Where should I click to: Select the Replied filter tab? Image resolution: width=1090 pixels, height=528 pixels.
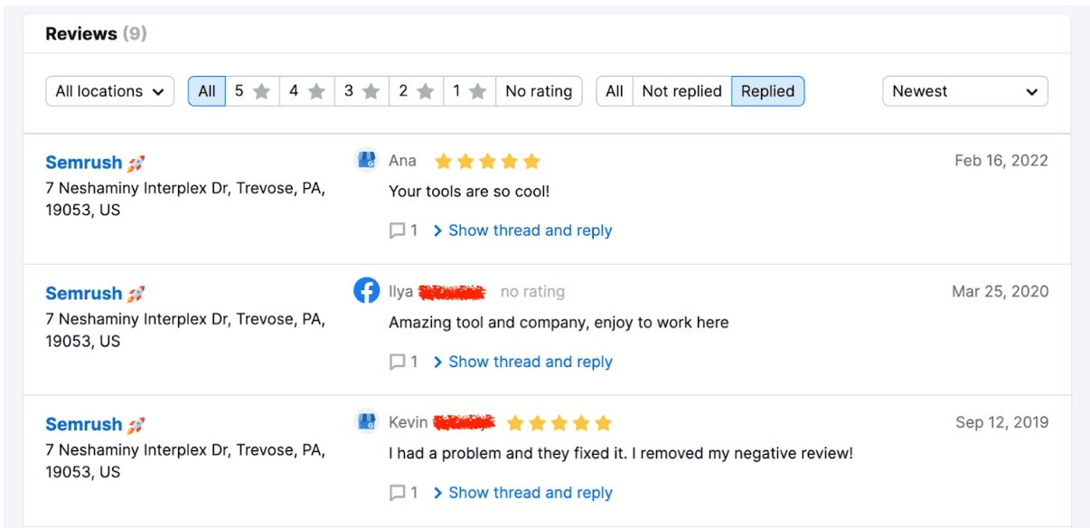point(767,91)
